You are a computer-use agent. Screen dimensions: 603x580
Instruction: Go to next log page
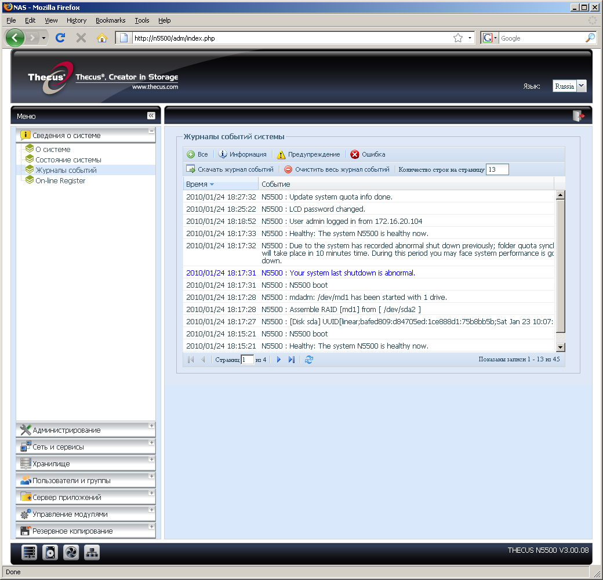[x=279, y=360]
